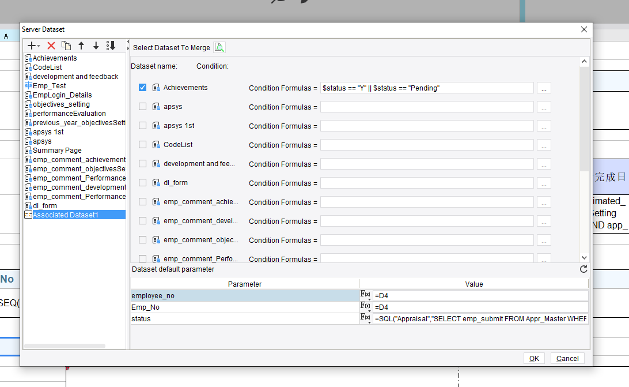This screenshot has height=387, width=629.
Task: Check the apsys dataset checkbox
Action: (x=142, y=107)
